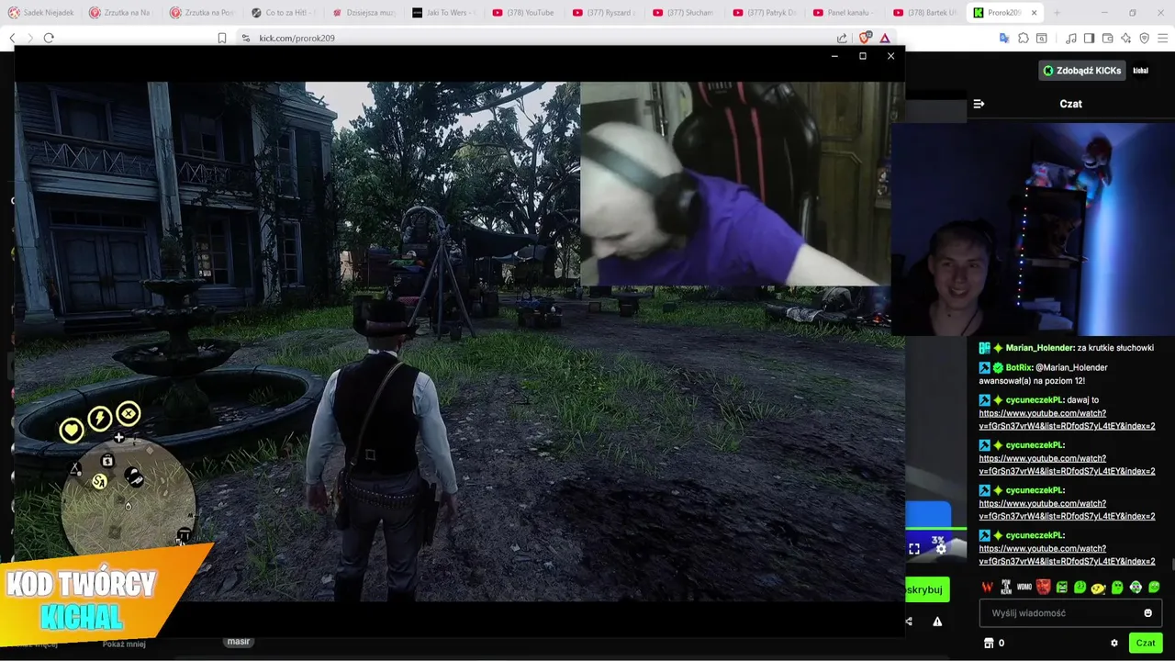Click the address bar kick.com/prorok209
Screen dimensions: 1175x661
click(297, 38)
